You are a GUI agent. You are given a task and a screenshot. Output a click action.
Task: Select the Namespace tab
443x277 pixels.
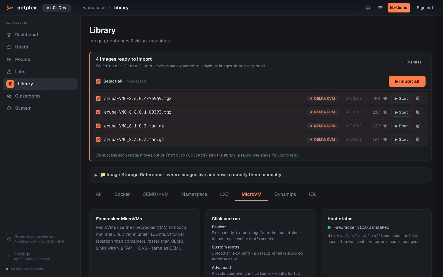194,194
